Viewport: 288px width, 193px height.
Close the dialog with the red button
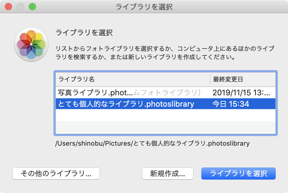8,7
